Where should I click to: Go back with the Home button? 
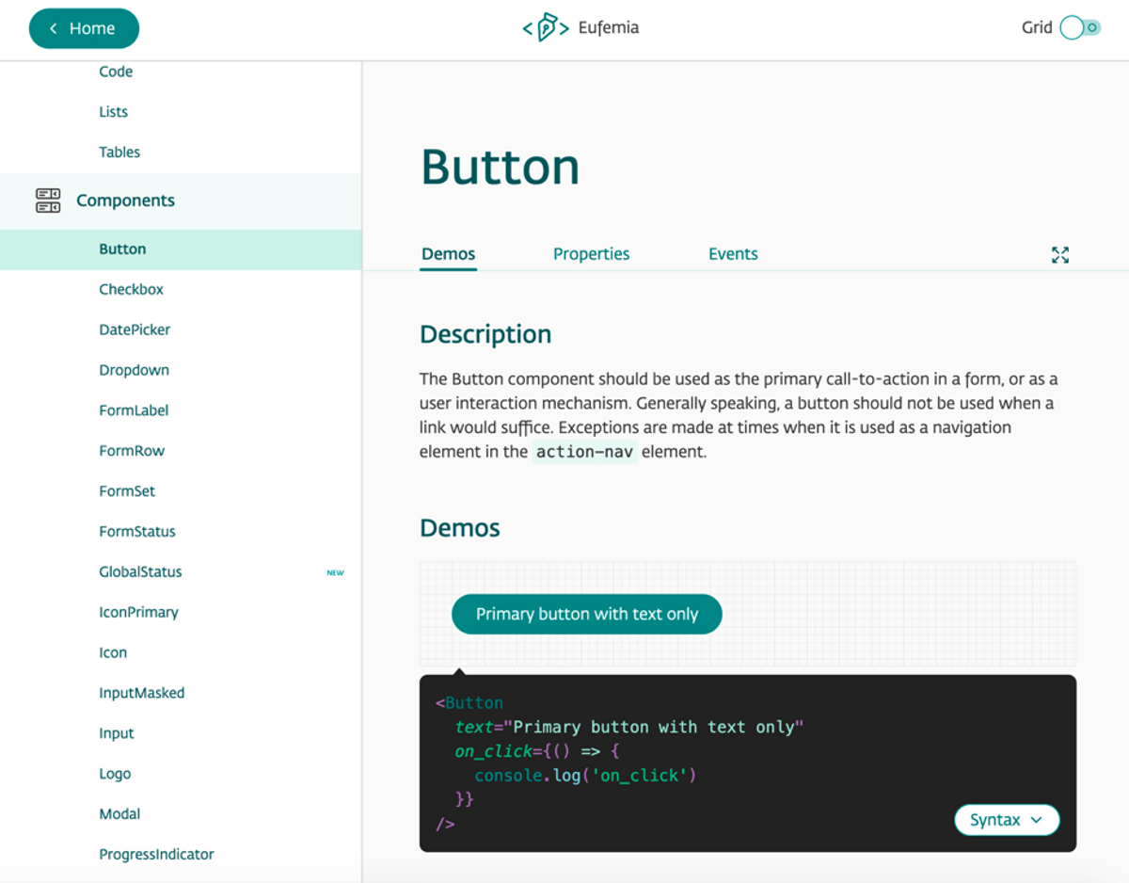tap(84, 28)
